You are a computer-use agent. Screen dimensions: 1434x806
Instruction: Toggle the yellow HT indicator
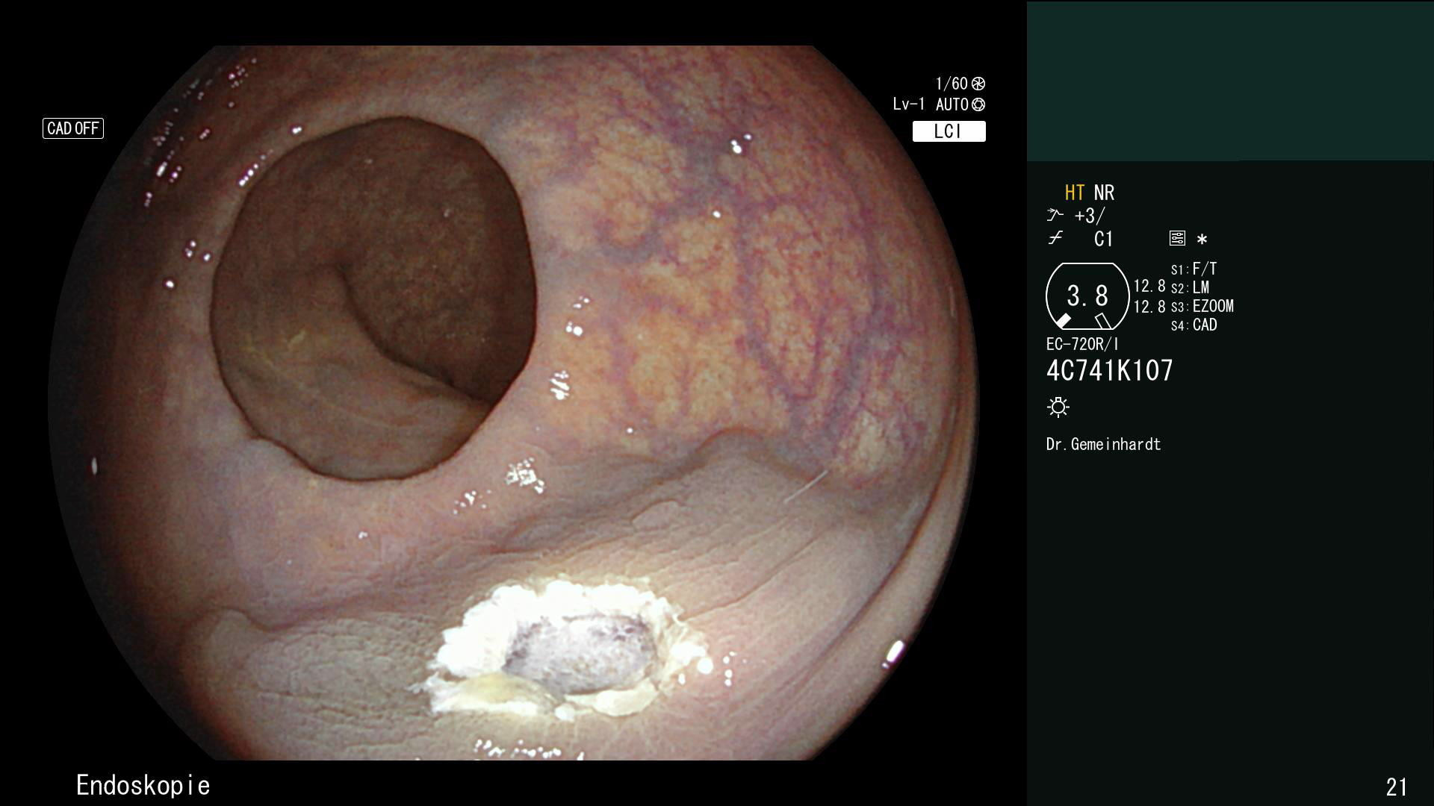1074,193
